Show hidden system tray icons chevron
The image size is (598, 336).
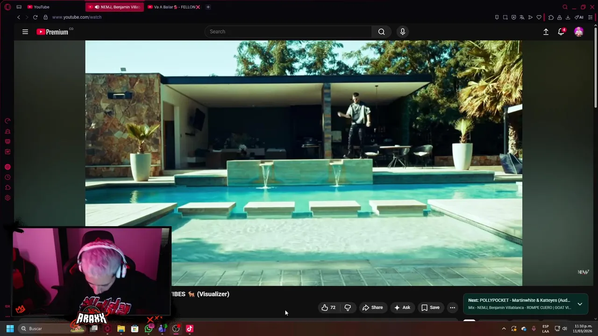(x=504, y=329)
